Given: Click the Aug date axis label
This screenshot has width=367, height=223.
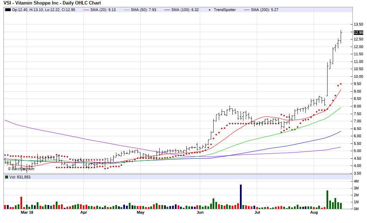Looking at the screenshot, I should pos(314,212).
